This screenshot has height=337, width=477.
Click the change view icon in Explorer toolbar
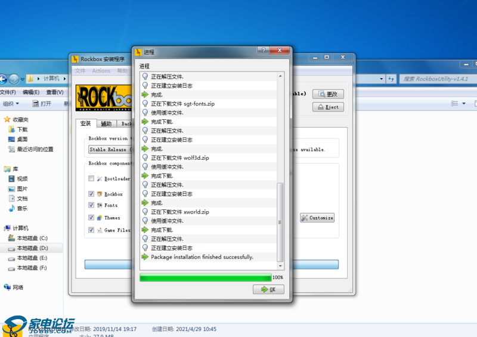tap(455, 104)
